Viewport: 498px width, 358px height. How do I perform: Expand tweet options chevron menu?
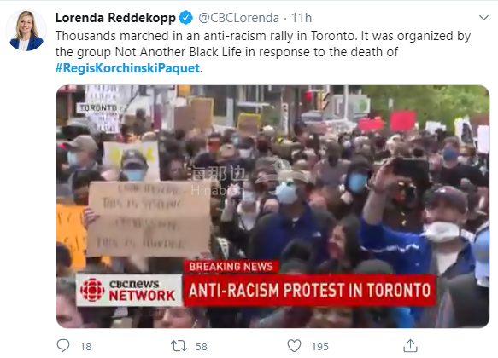(483, 18)
